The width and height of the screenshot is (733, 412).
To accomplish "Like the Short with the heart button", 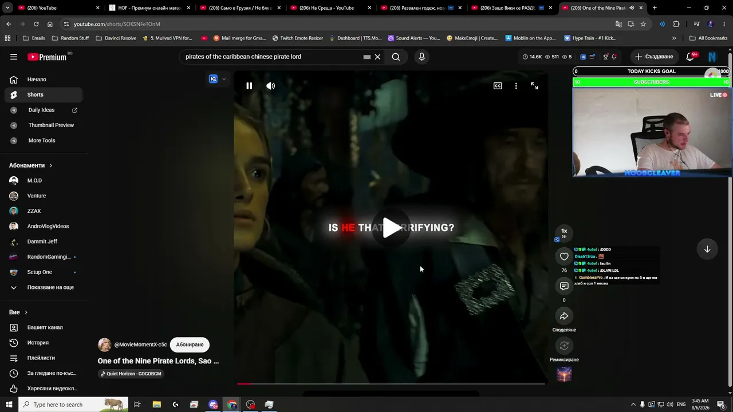I will (x=564, y=256).
